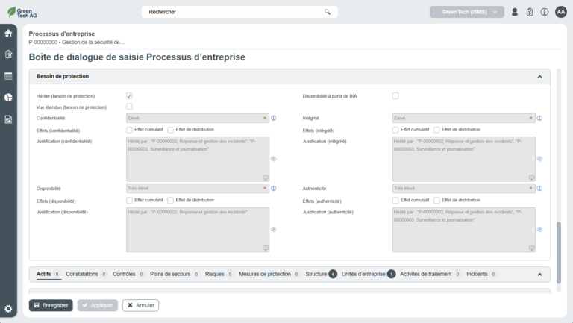Open the pie chart reports icon
Viewport: 573px width, 323px height.
click(x=8, y=98)
